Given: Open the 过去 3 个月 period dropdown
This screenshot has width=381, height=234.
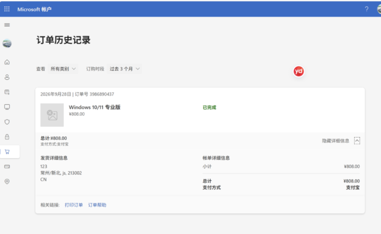Looking at the screenshot, I should [125, 69].
